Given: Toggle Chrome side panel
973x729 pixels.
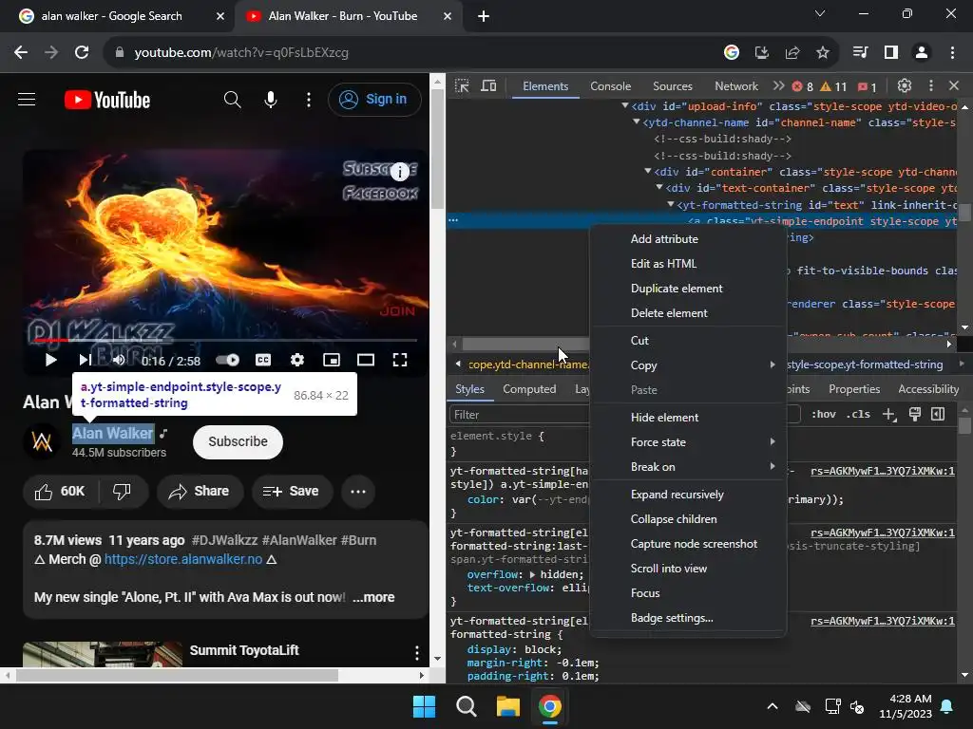Looking at the screenshot, I should 891,53.
